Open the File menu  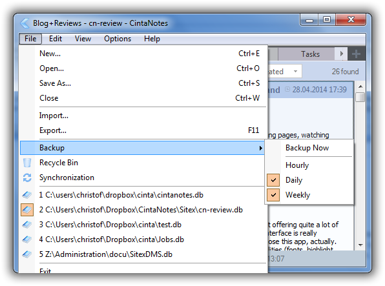(30, 39)
